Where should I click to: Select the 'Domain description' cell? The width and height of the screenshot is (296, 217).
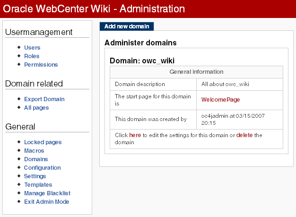click(x=153, y=84)
